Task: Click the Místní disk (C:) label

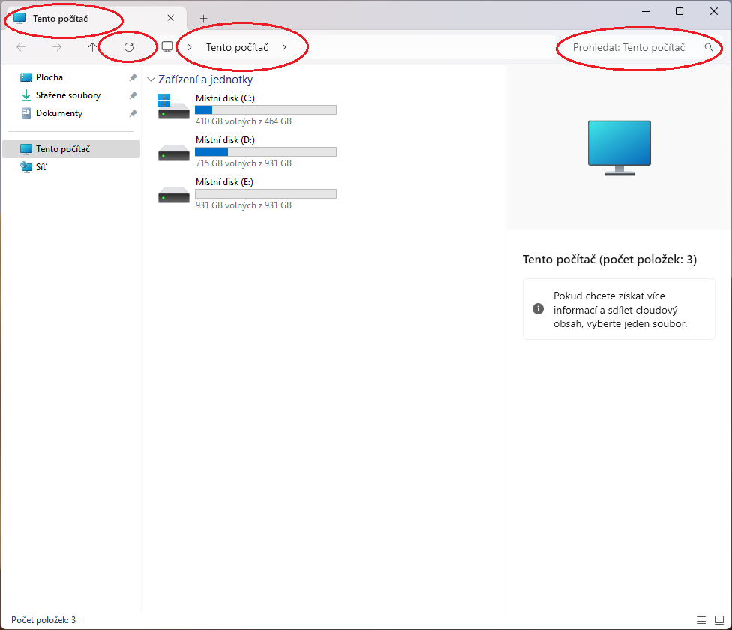Action: point(225,98)
